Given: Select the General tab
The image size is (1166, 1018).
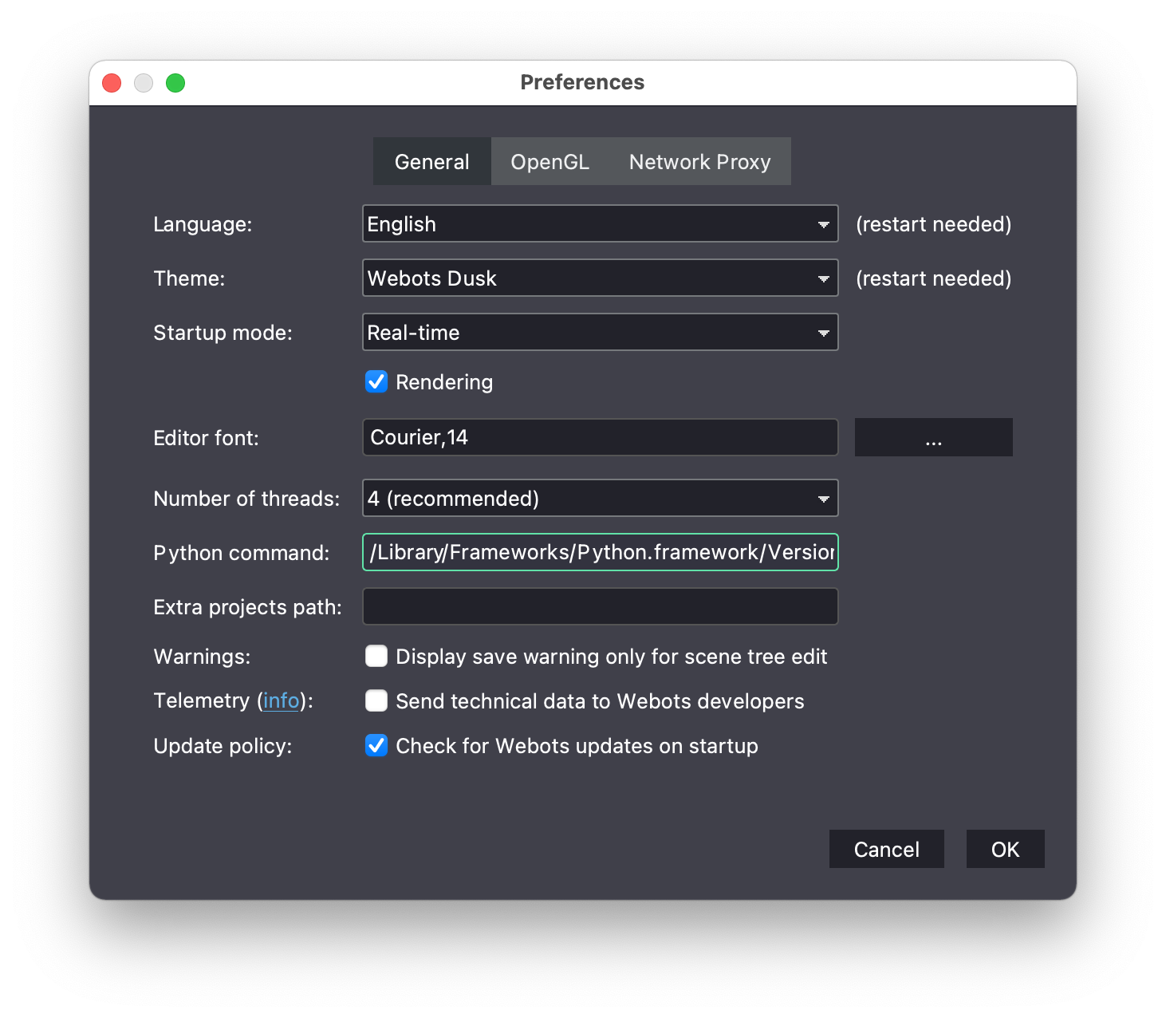Looking at the screenshot, I should tap(431, 162).
